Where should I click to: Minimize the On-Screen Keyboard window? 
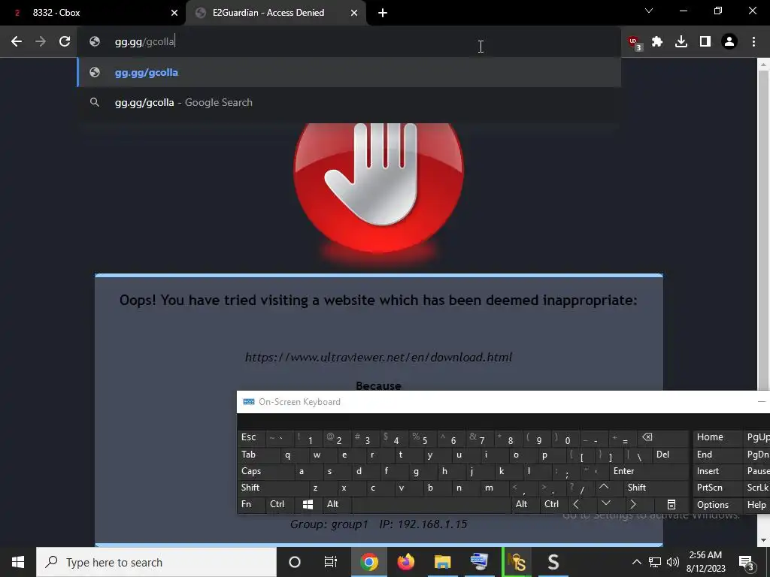click(761, 402)
